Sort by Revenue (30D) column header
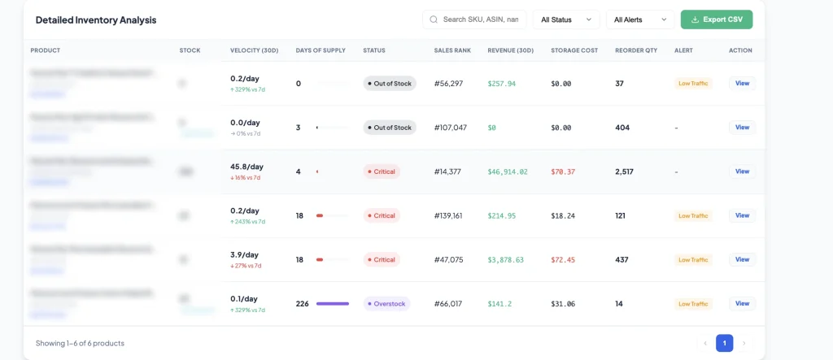Screen dimensions: 833x360 point(511,50)
